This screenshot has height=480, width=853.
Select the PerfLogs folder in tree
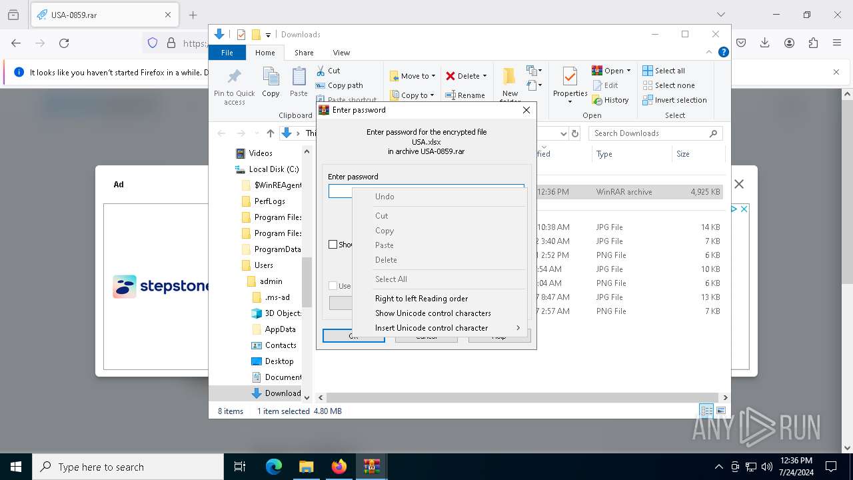[269, 201]
